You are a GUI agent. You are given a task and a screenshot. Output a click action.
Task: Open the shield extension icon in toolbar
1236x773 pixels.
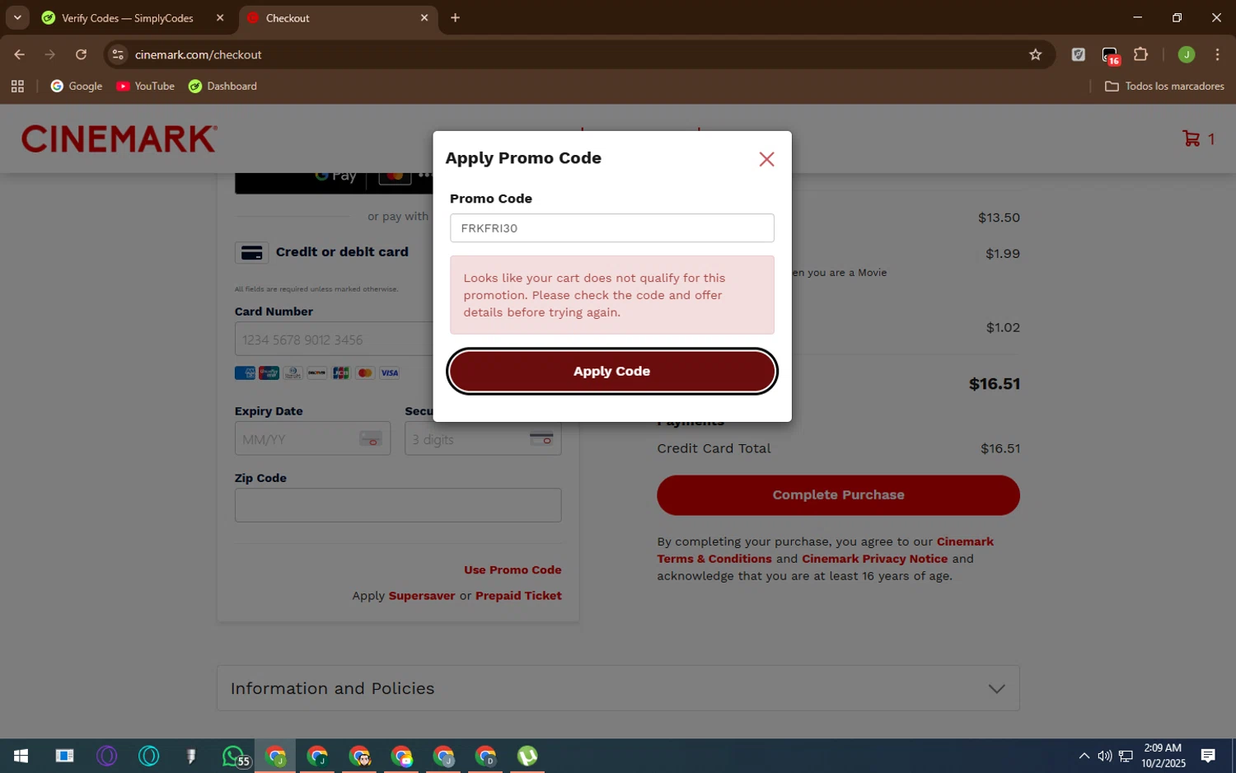tap(1078, 54)
